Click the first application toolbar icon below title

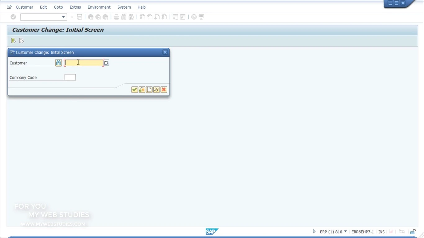(13, 41)
